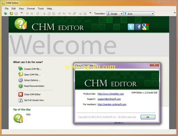Open the Edit menu
Viewport: 178px width, 136px height.
[14, 9]
